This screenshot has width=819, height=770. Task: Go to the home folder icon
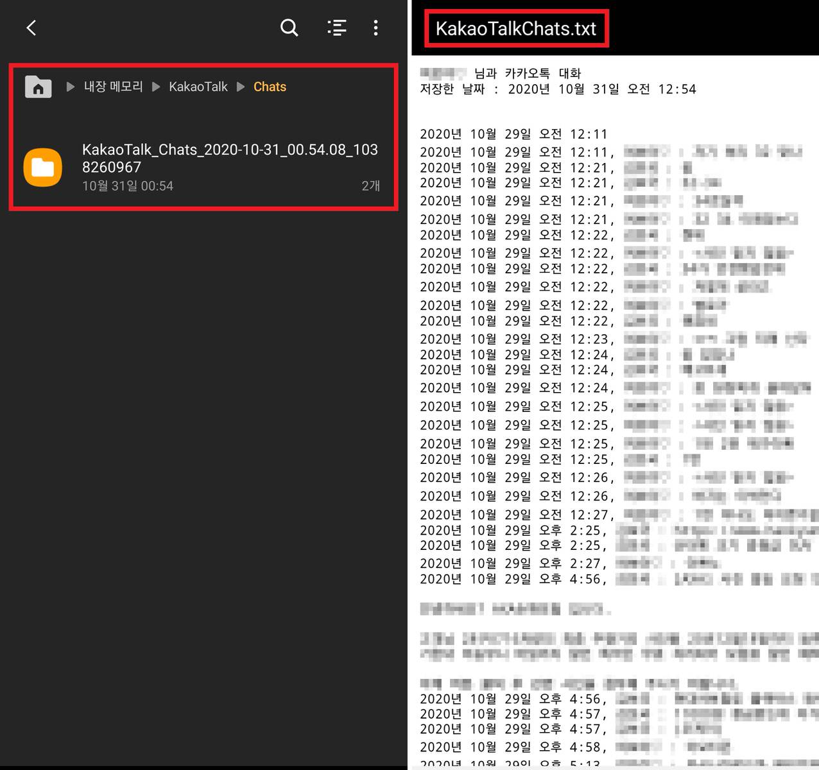coord(38,87)
